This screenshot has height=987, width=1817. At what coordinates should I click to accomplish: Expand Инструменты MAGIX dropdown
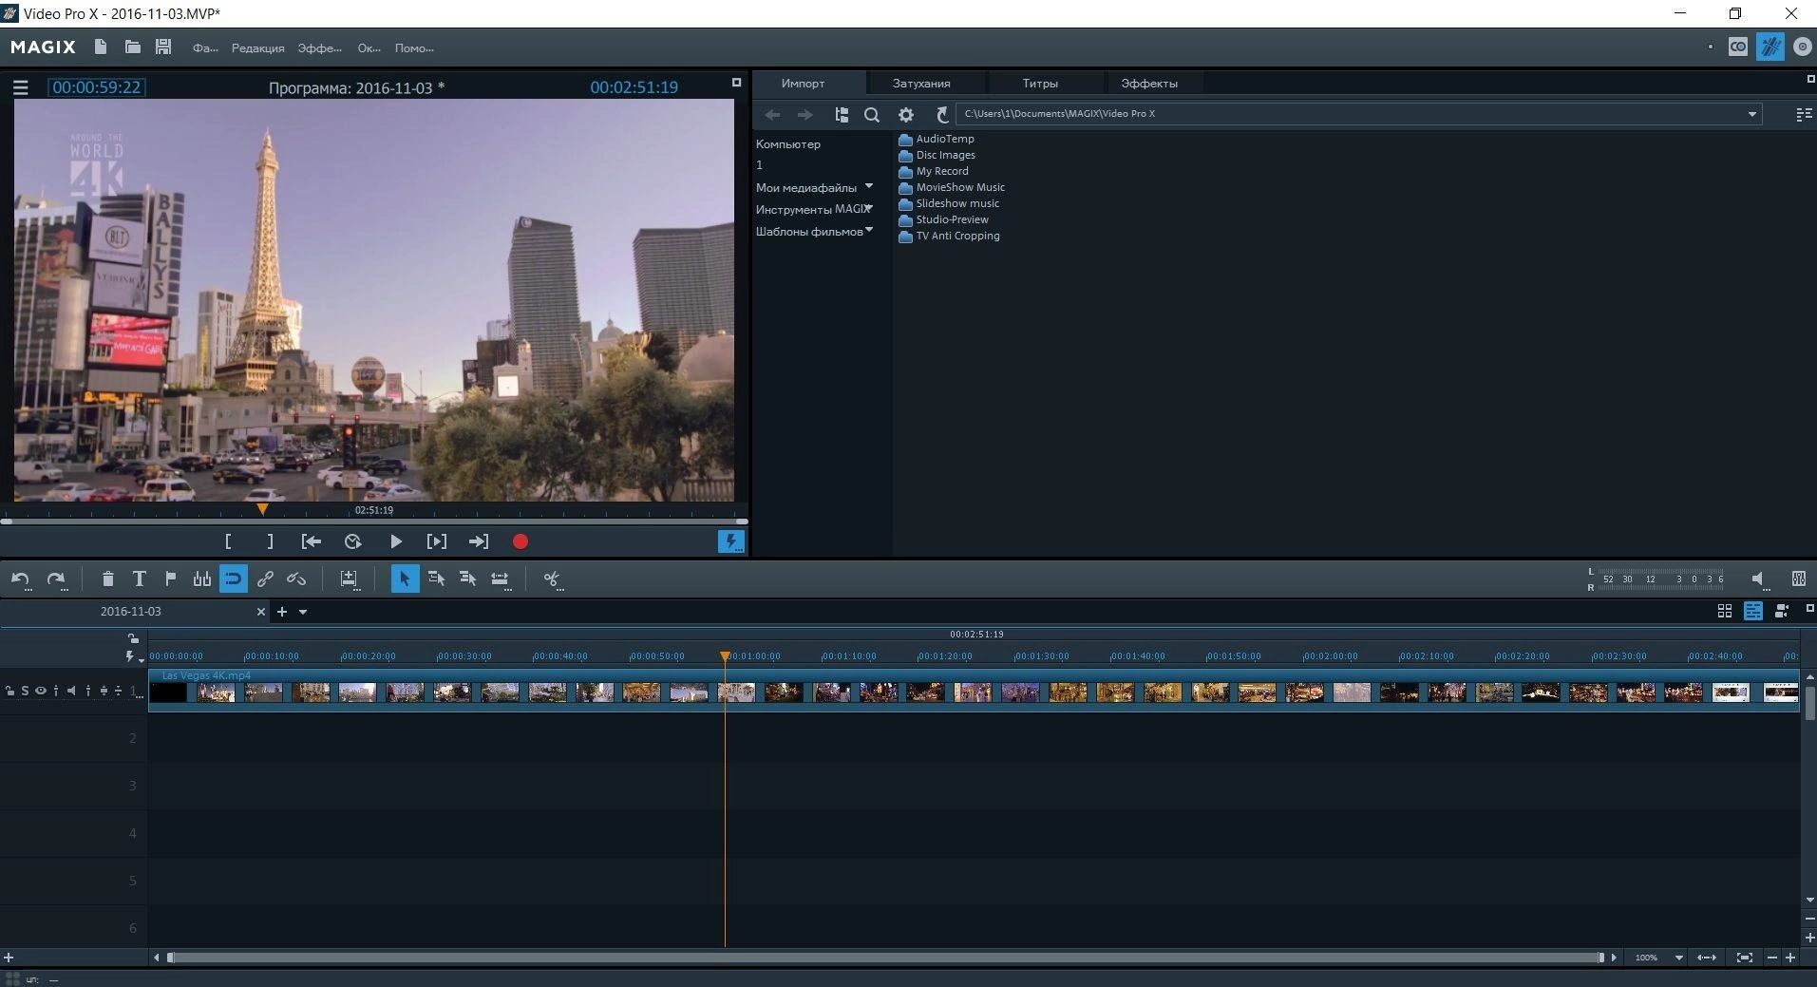tap(869, 208)
